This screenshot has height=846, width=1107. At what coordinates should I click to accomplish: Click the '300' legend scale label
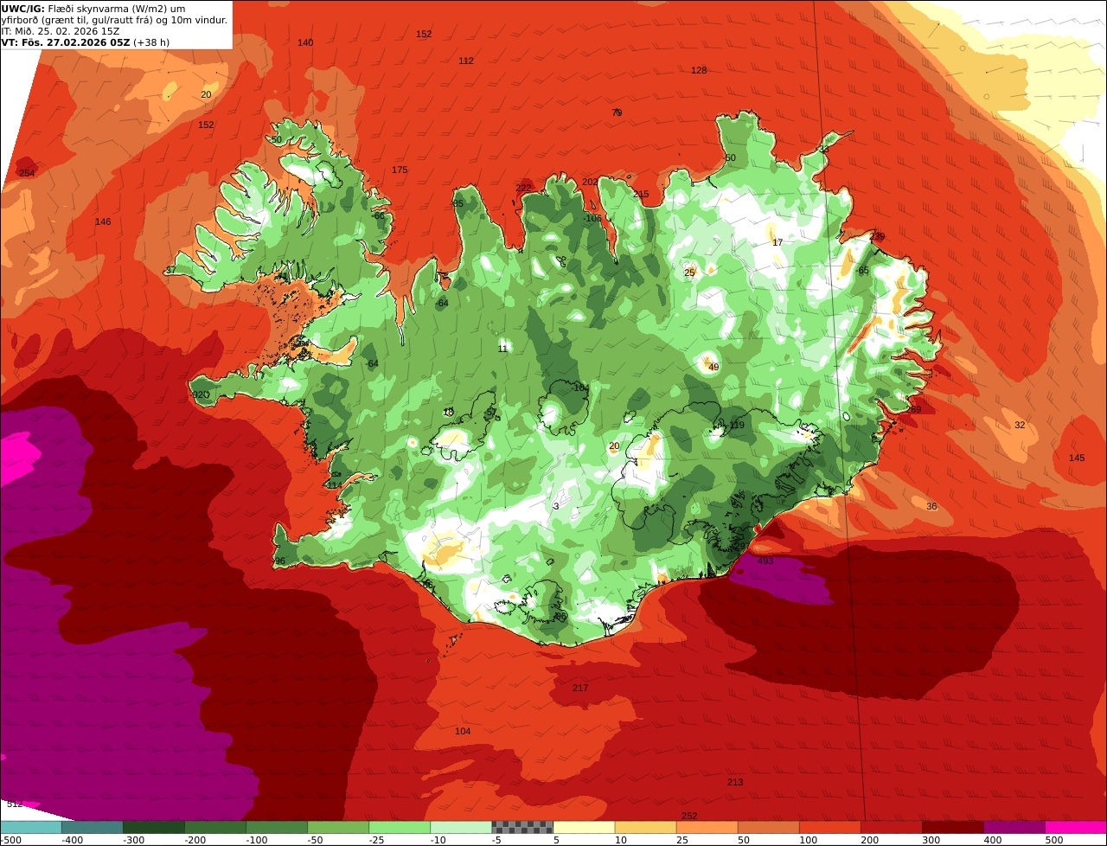(931, 840)
